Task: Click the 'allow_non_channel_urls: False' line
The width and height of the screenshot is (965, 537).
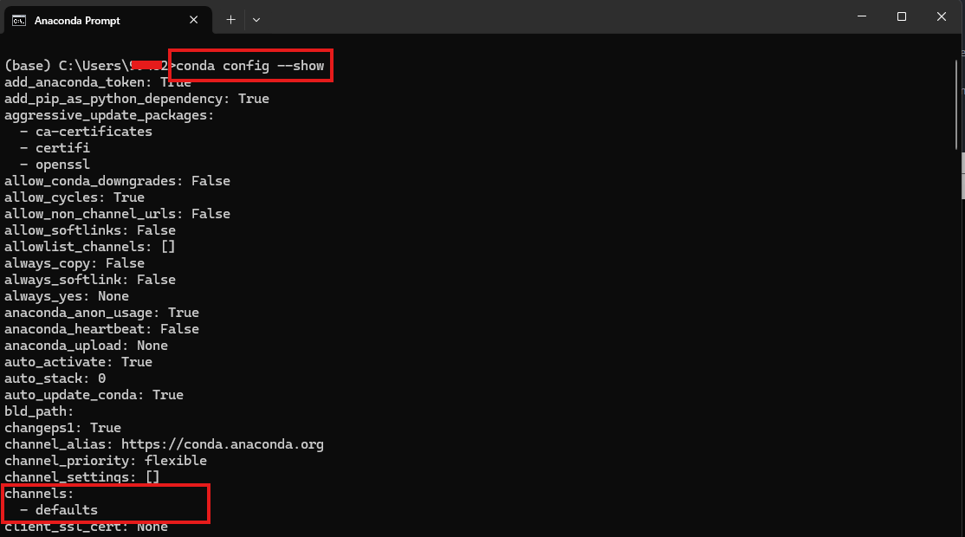Action: click(x=117, y=213)
